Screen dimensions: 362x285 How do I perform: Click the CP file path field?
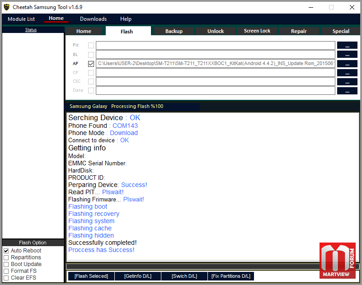[216, 72]
